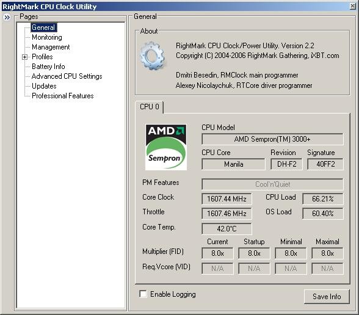Click the OS Load value 60.40%
359x315 pixels.
pos(323,214)
